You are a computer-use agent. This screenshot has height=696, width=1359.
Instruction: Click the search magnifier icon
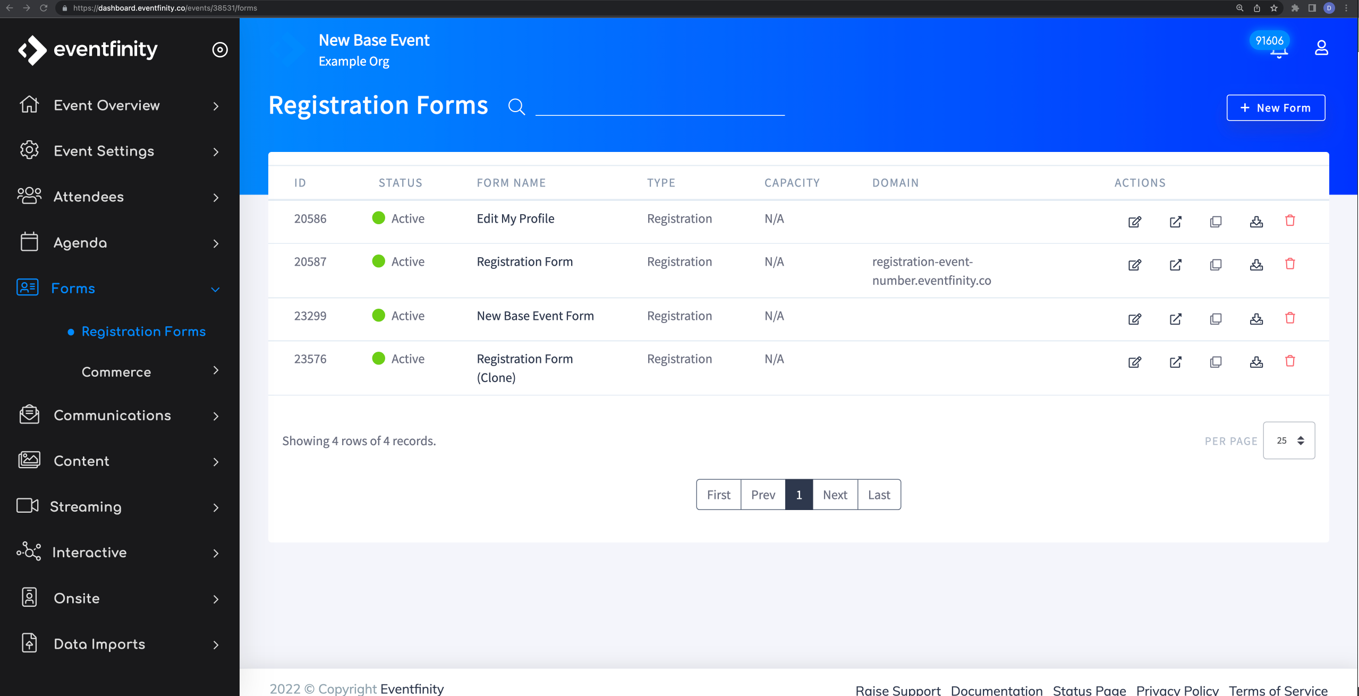tap(516, 107)
